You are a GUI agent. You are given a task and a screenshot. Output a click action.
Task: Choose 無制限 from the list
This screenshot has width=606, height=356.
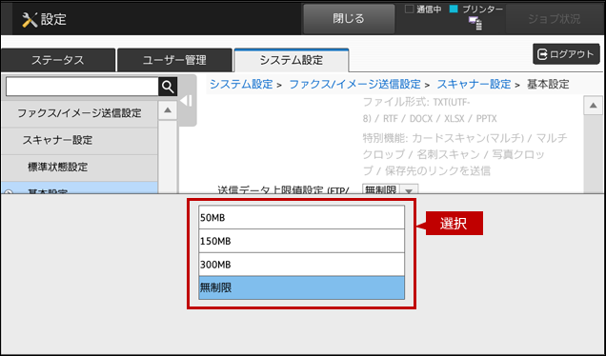coord(301,287)
